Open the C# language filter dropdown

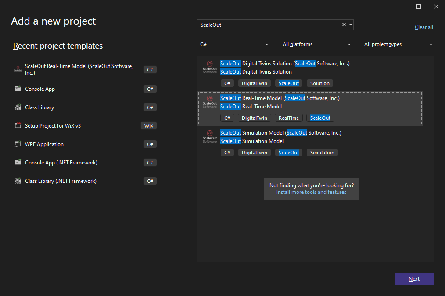(x=234, y=44)
